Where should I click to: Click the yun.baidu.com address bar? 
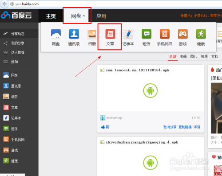tap(115, 4)
